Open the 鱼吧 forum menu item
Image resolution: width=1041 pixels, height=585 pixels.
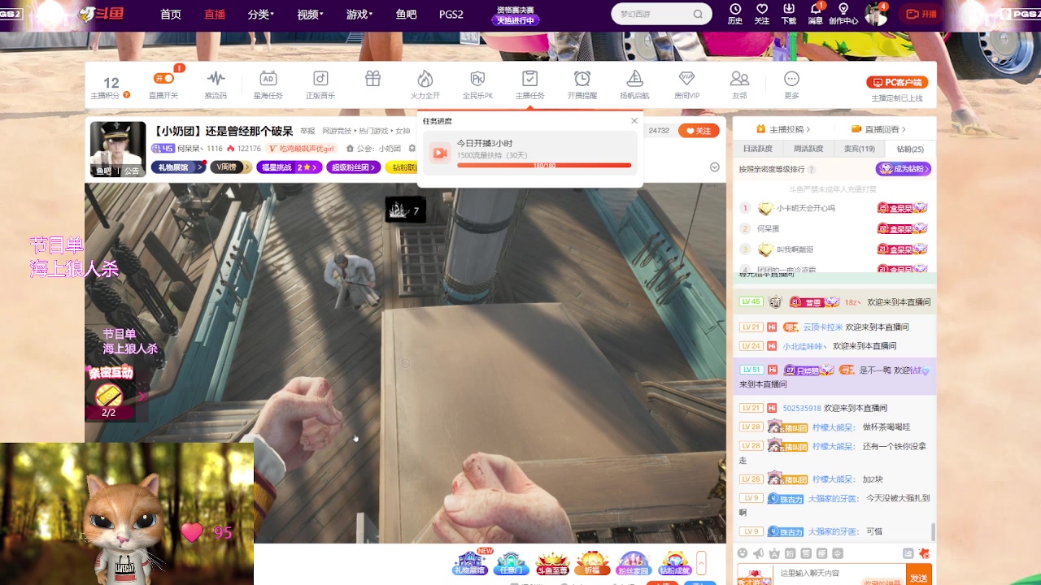point(406,15)
